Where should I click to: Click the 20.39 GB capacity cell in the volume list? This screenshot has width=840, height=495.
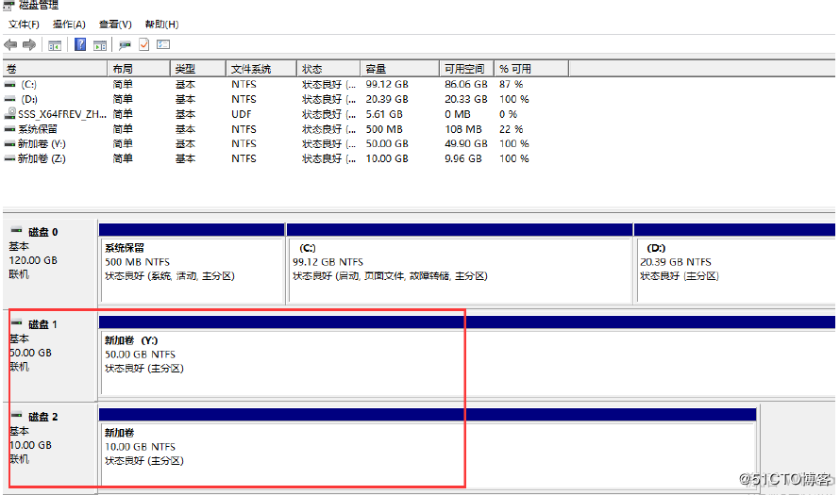point(387,100)
